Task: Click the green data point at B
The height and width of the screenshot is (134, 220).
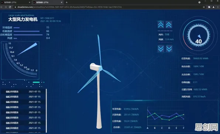Action: [x=155, y=113]
